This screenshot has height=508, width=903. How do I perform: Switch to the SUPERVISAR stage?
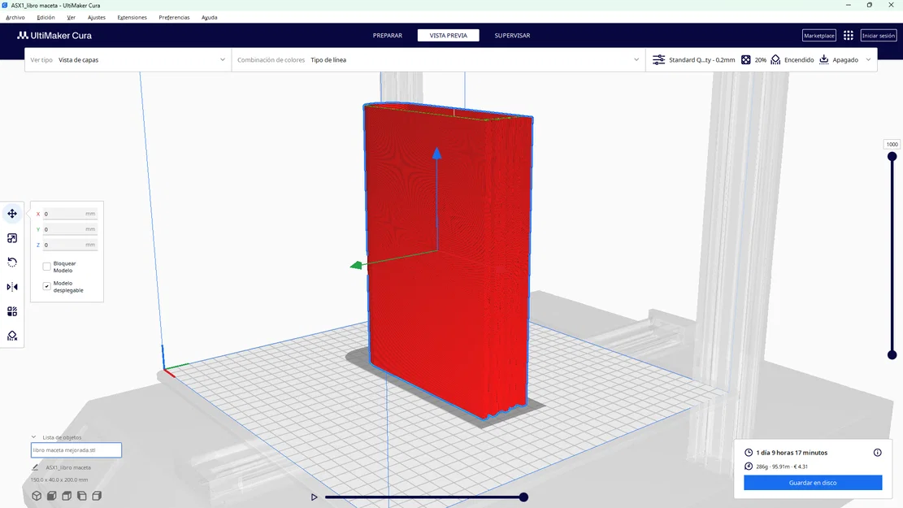513,35
